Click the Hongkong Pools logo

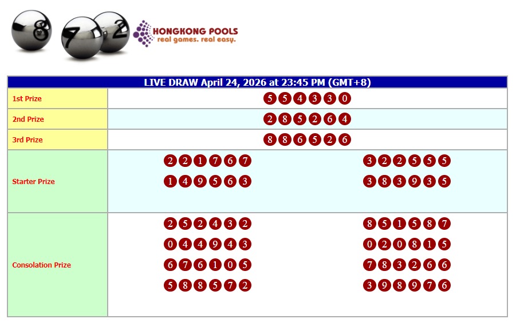click(186, 34)
